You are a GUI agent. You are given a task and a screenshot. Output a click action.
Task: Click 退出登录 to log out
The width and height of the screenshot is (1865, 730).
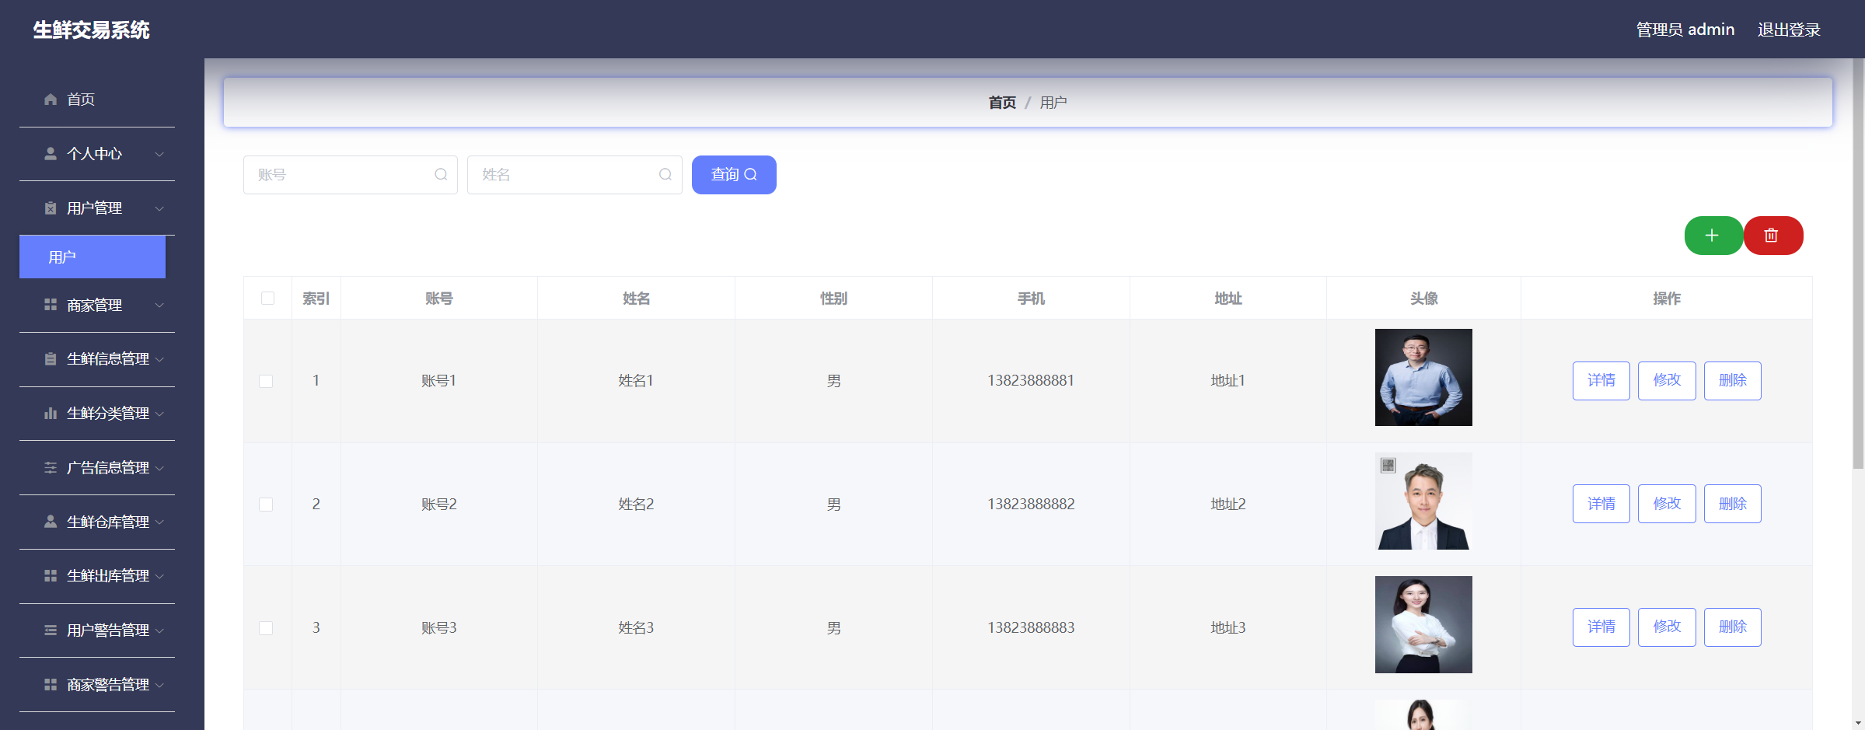pyautogui.click(x=1789, y=30)
